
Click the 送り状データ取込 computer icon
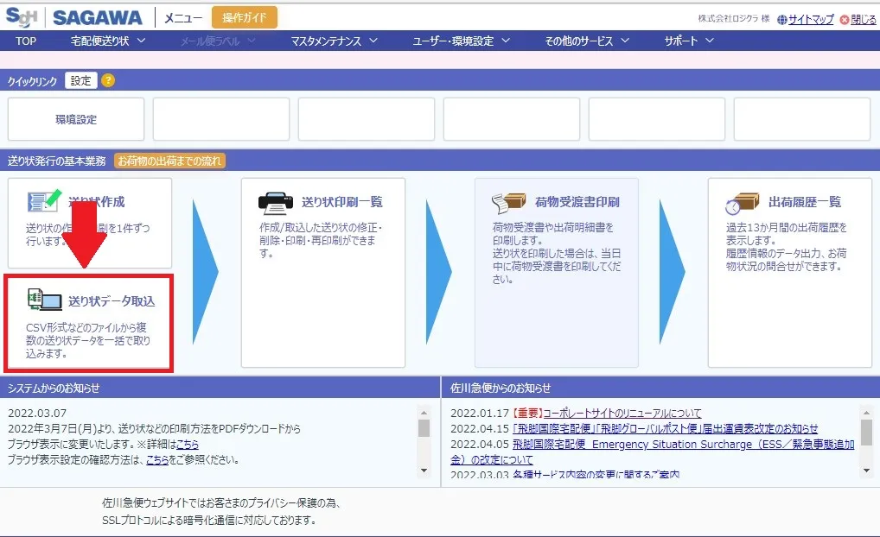(x=44, y=300)
